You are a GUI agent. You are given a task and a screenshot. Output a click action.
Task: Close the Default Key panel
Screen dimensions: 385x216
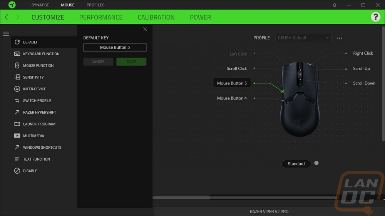click(145, 30)
